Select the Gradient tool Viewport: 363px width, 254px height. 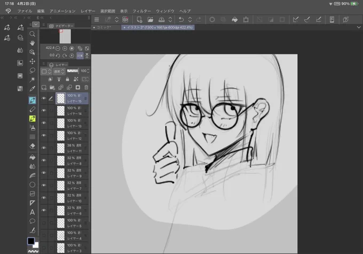point(33,175)
